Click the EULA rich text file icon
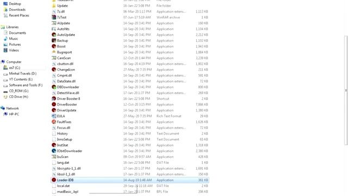348x196 pixels. pos(54,116)
